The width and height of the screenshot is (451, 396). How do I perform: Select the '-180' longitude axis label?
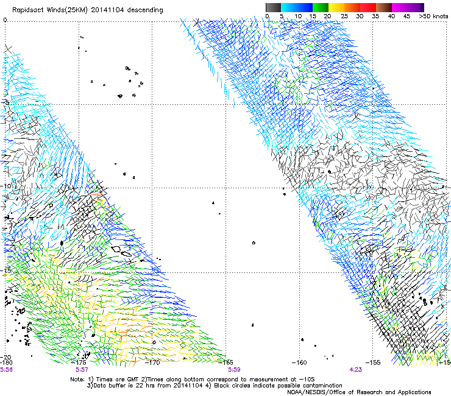pos(6,362)
